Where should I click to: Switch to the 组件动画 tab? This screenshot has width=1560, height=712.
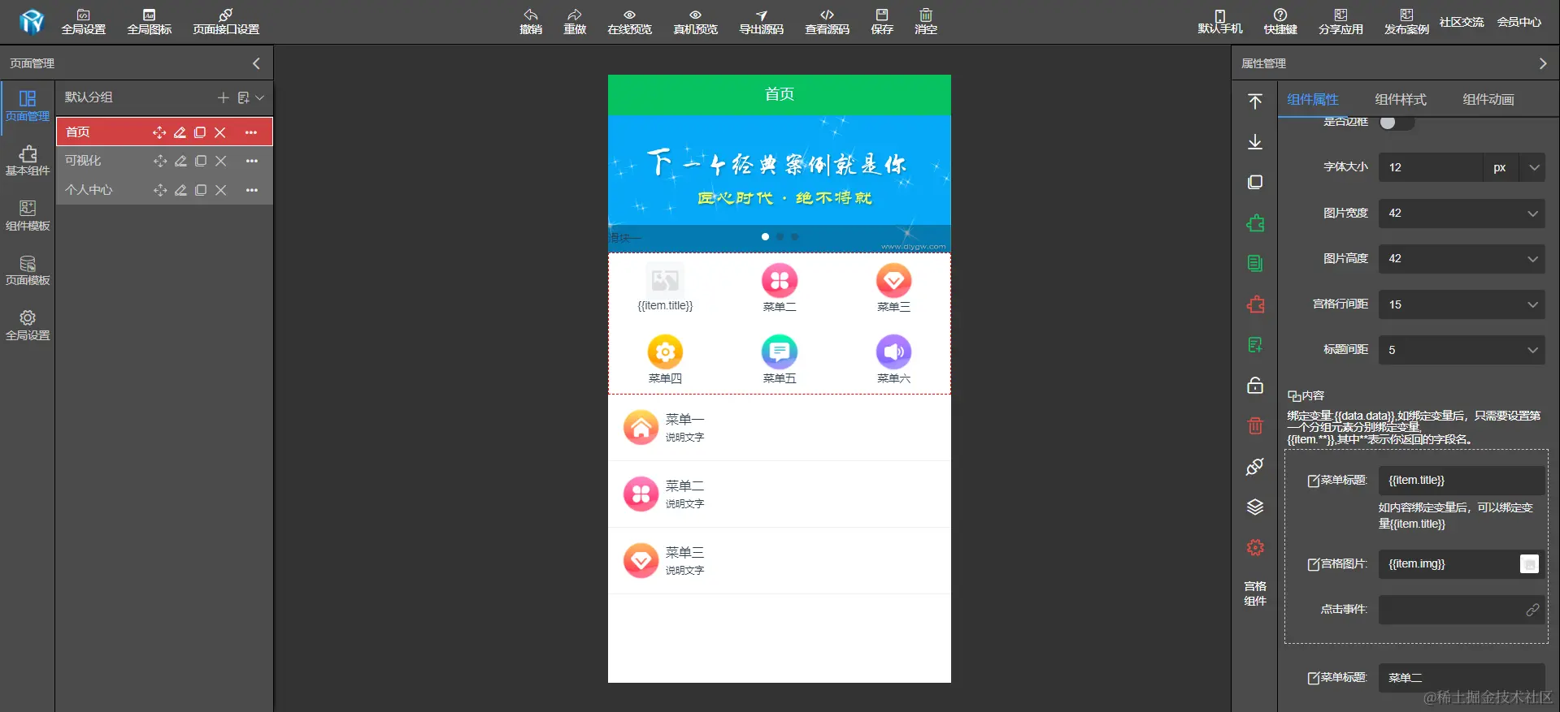click(1488, 99)
